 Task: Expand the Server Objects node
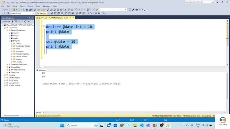[5, 78]
